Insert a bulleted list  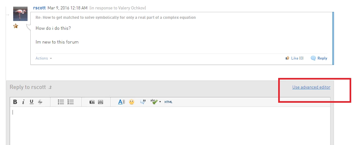pos(61,102)
